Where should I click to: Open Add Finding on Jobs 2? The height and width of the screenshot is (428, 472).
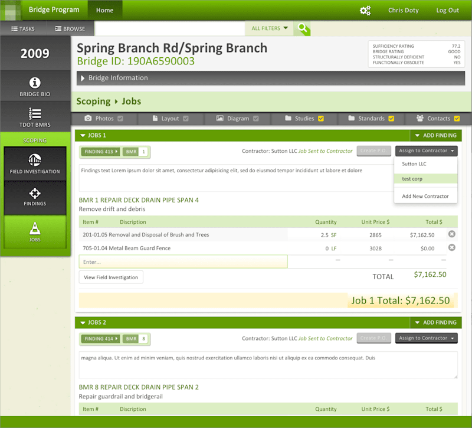coord(435,322)
